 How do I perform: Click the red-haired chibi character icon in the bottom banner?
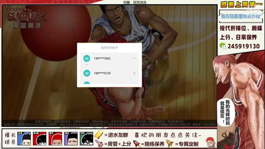click(211, 142)
